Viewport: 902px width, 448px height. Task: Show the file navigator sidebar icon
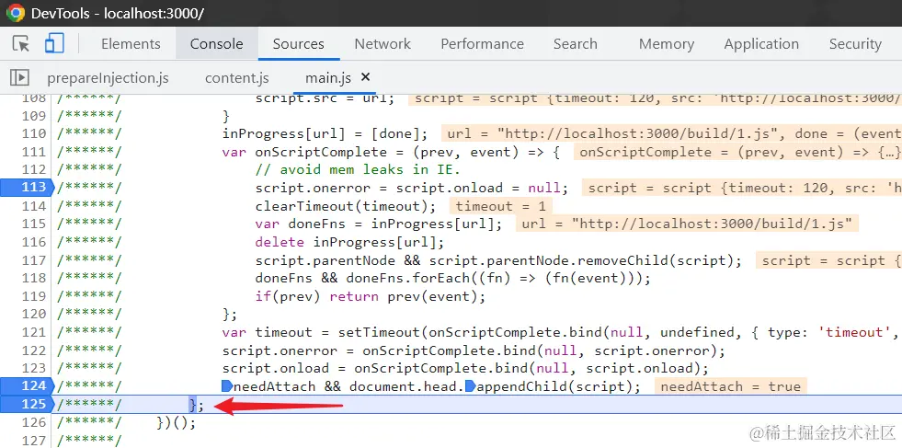pyautogui.click(x=19, y=78)
